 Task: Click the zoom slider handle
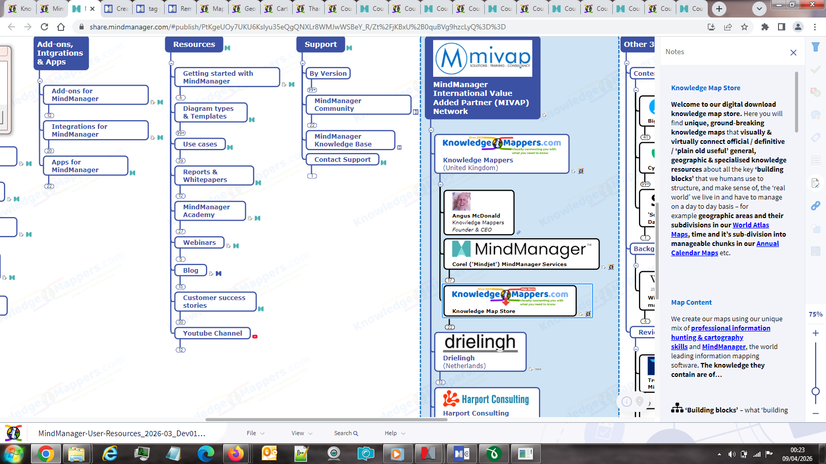[816, 391]
